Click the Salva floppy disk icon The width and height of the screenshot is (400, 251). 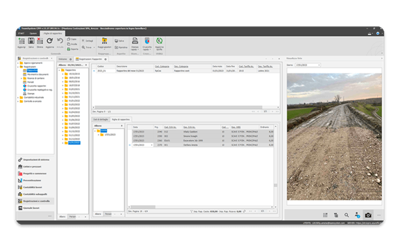pos(31,41)
